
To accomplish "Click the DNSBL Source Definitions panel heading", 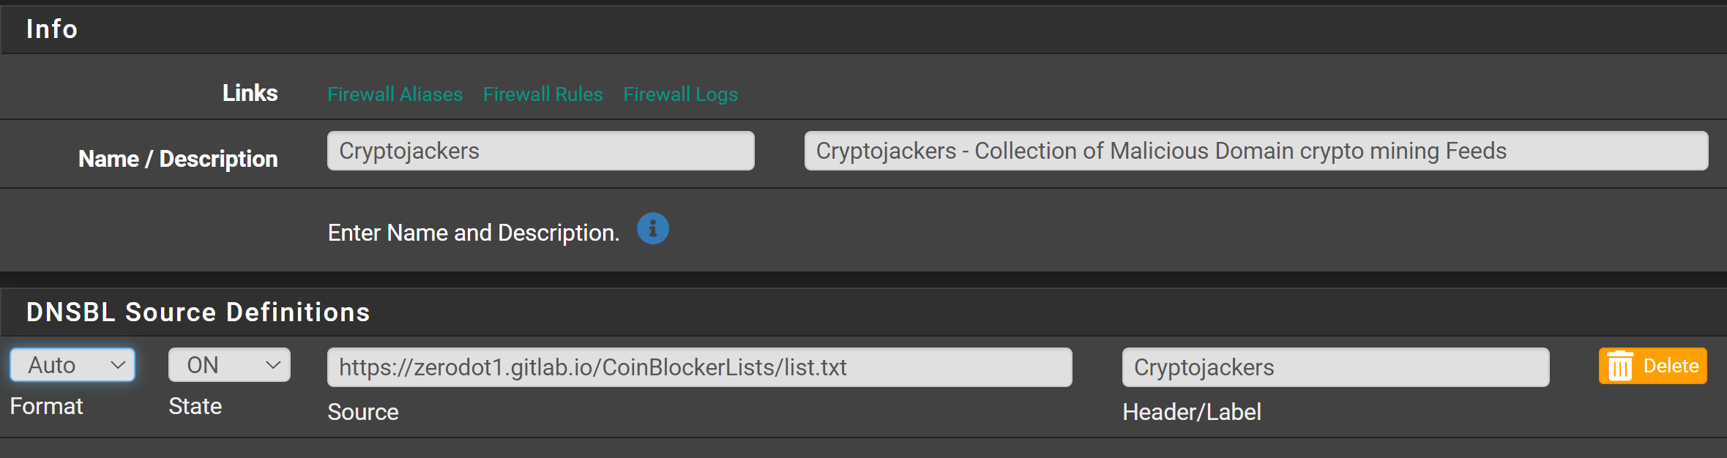I will [x=198, y=312].
